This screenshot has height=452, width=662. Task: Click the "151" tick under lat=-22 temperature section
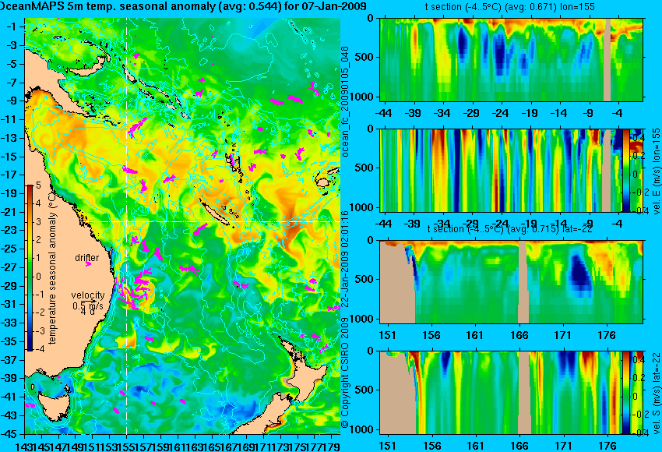click(x=388, y=335)
